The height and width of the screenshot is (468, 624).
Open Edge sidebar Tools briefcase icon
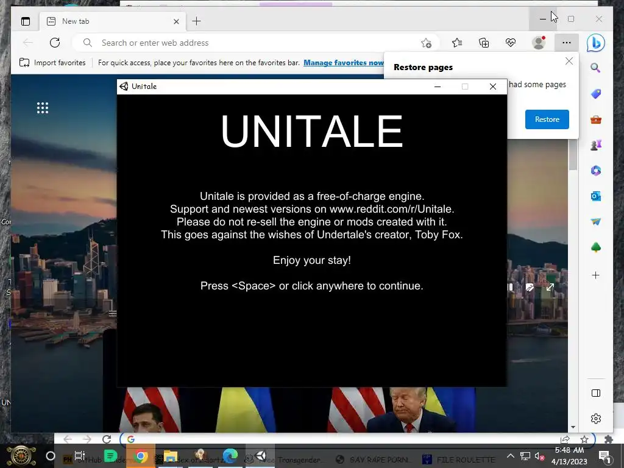click(x=596, y=119)
